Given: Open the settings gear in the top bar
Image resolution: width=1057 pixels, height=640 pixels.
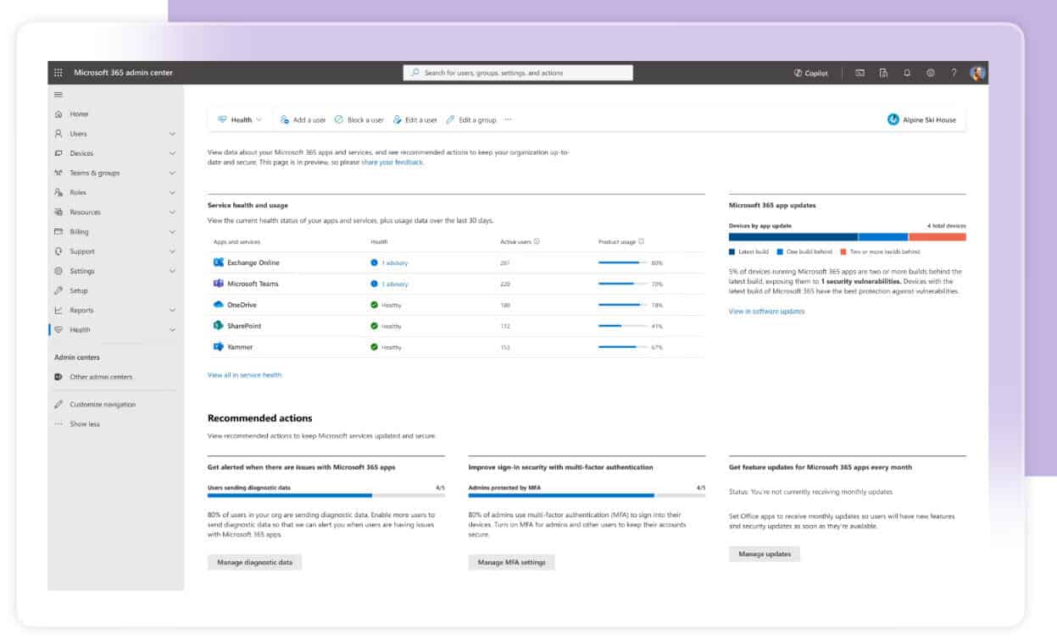Looking at the screenshot, I should coord(928,74).
